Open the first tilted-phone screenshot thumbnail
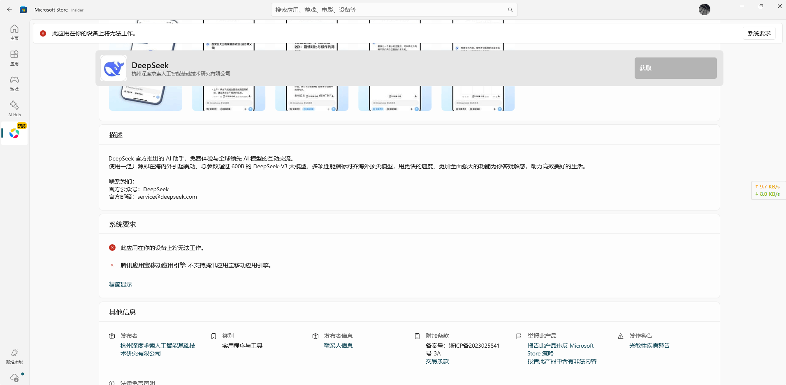The height and width of the screenshot is (385, 786). [146, 98]
